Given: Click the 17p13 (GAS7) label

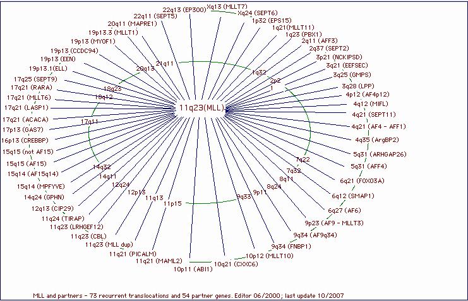Looking at the screenshot, I should click(23, 130).
